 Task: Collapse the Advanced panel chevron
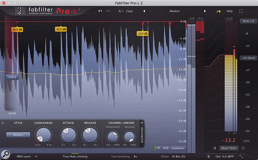tap(142, 123)
